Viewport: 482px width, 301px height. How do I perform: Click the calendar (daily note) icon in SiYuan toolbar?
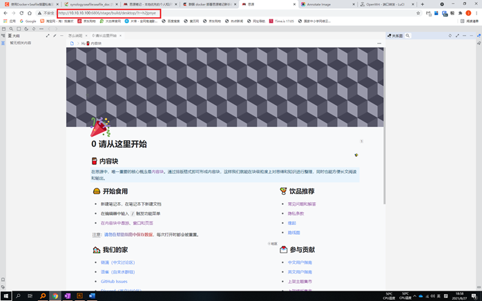(x=3, y=29)
